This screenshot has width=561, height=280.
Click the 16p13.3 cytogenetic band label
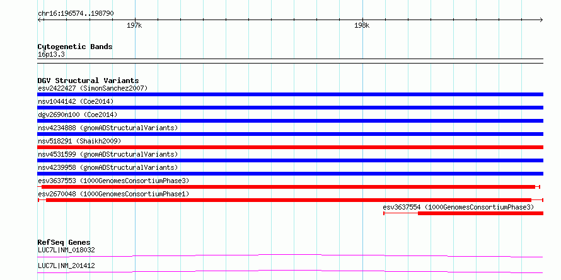(x=51, y=55)
